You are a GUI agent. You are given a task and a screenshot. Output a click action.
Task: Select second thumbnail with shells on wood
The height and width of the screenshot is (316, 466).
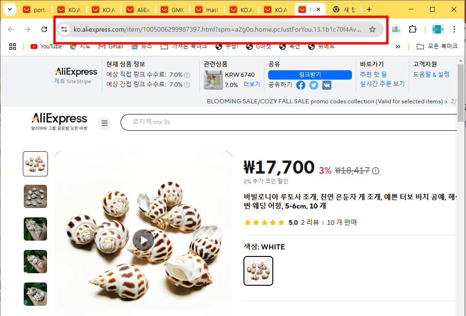[35, 196]
